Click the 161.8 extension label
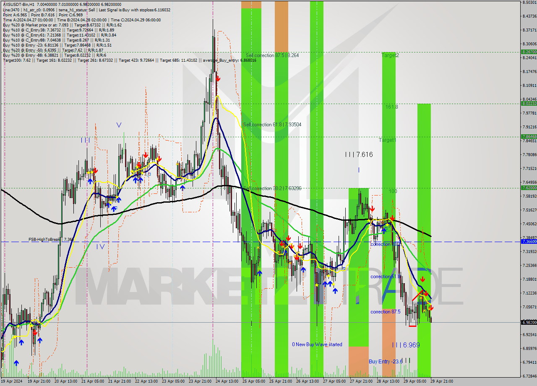The image size is (537, 386). tap(392, 107)
